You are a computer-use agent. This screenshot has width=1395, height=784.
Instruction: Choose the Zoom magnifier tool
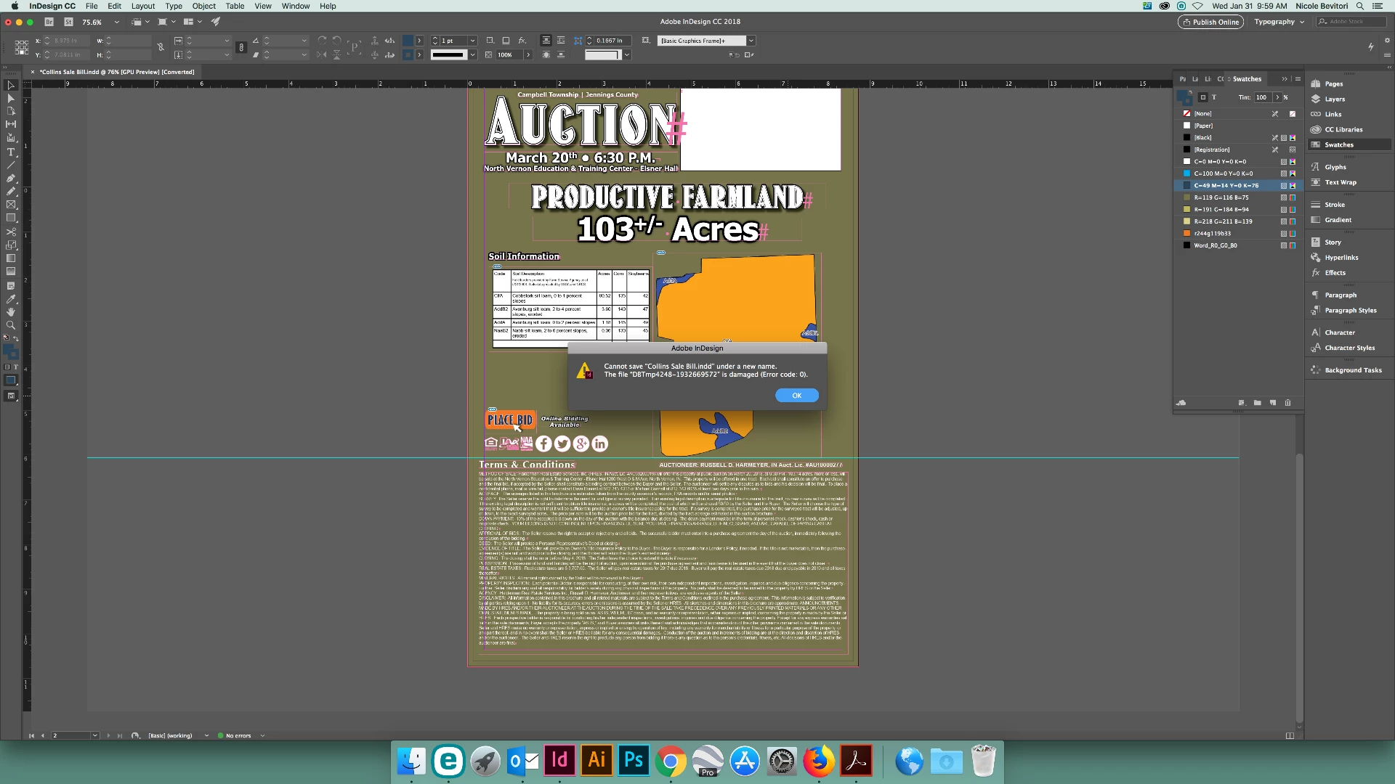[11, 325]
